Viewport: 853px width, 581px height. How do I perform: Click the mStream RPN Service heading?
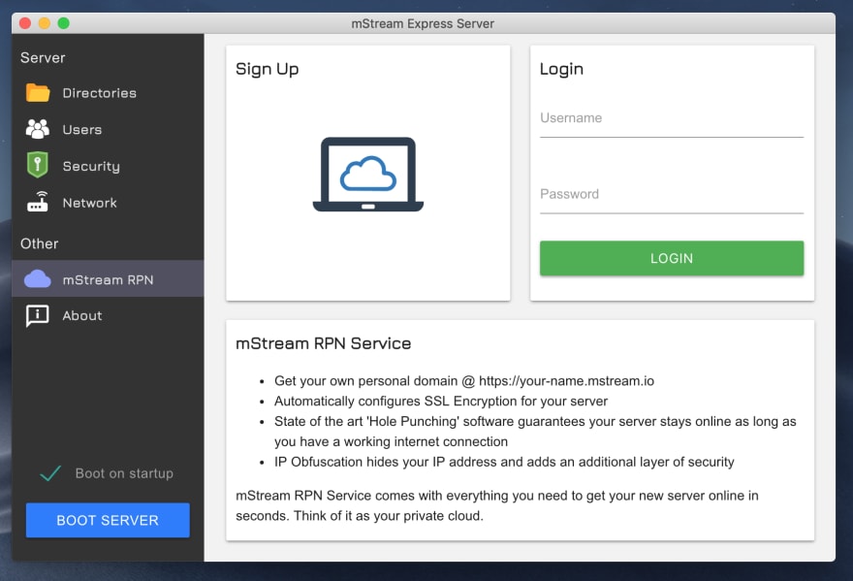click(x=323, y=343)
